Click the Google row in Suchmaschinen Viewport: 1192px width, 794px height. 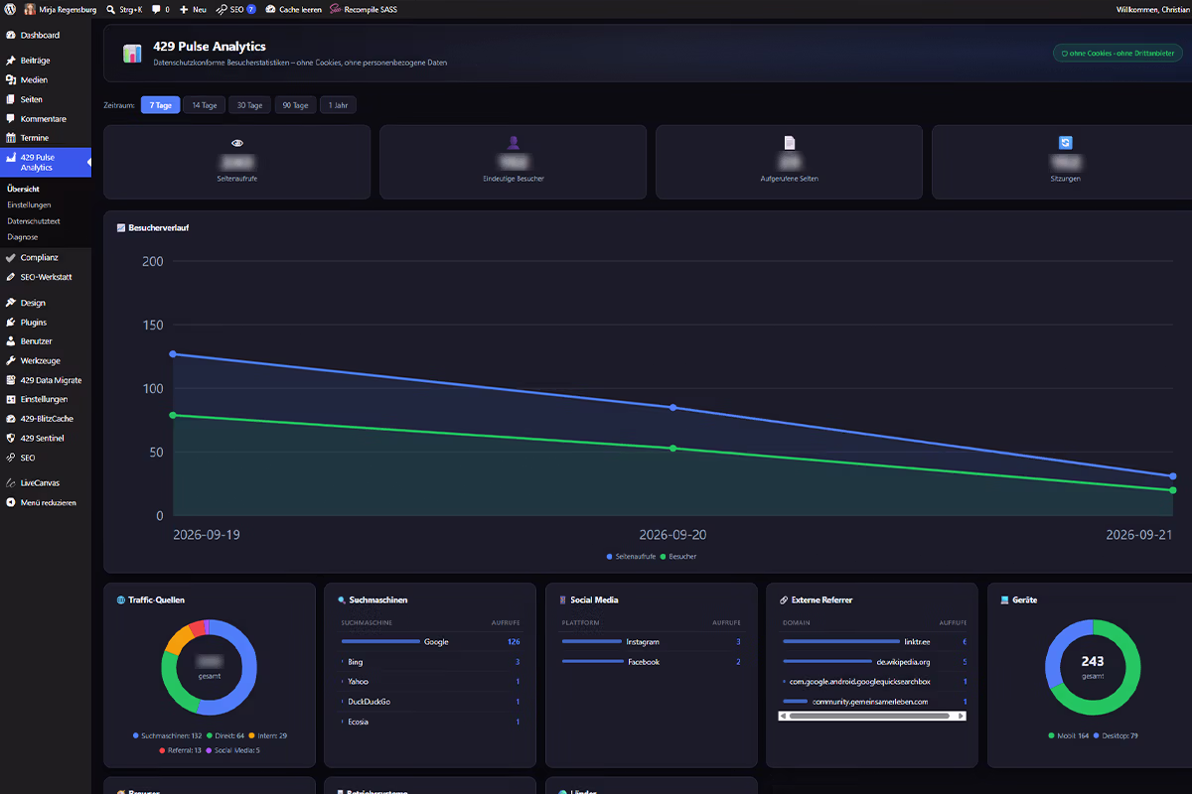430,642
